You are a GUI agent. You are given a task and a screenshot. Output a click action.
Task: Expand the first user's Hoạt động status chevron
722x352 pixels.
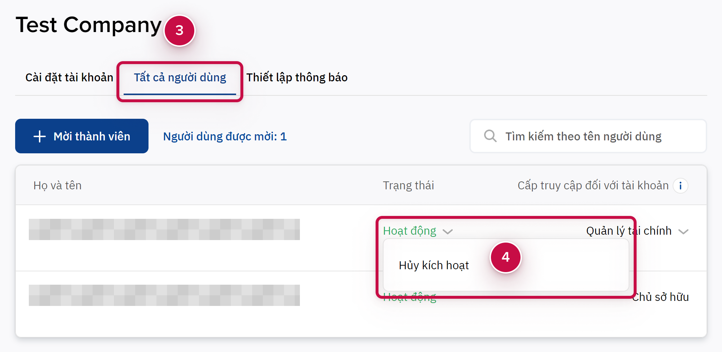point(448,231)
